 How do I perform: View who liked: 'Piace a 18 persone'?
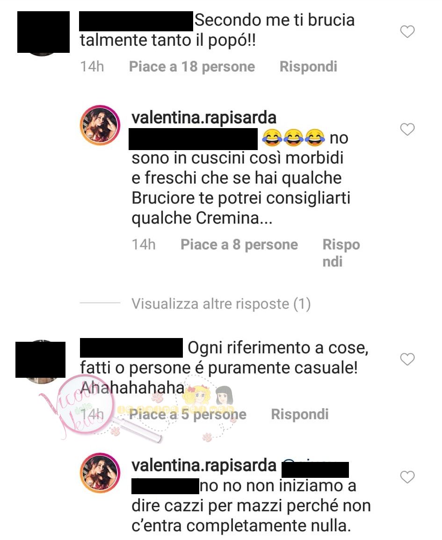pyautogui.click(x=192, y=66)
